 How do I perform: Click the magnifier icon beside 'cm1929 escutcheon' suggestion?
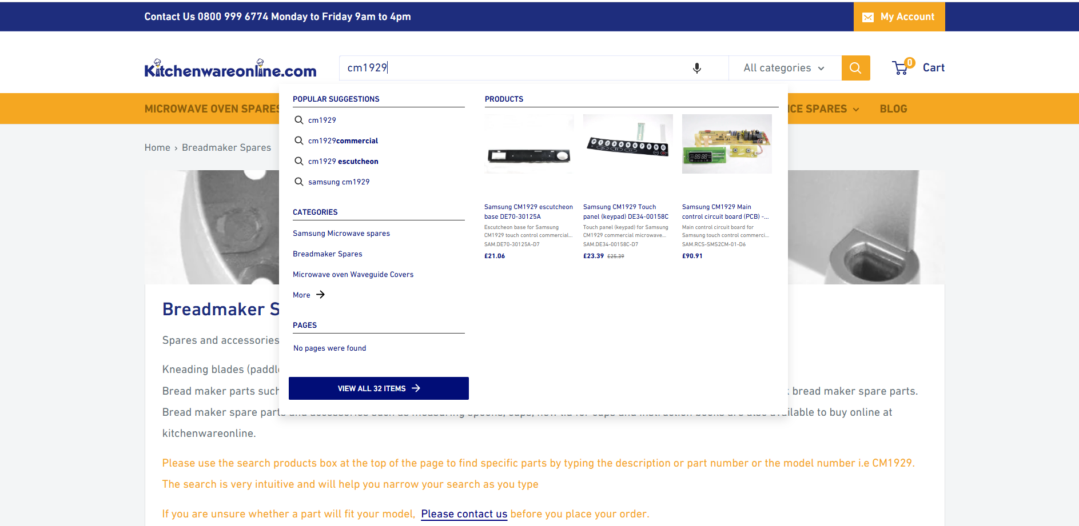point(298,161)
